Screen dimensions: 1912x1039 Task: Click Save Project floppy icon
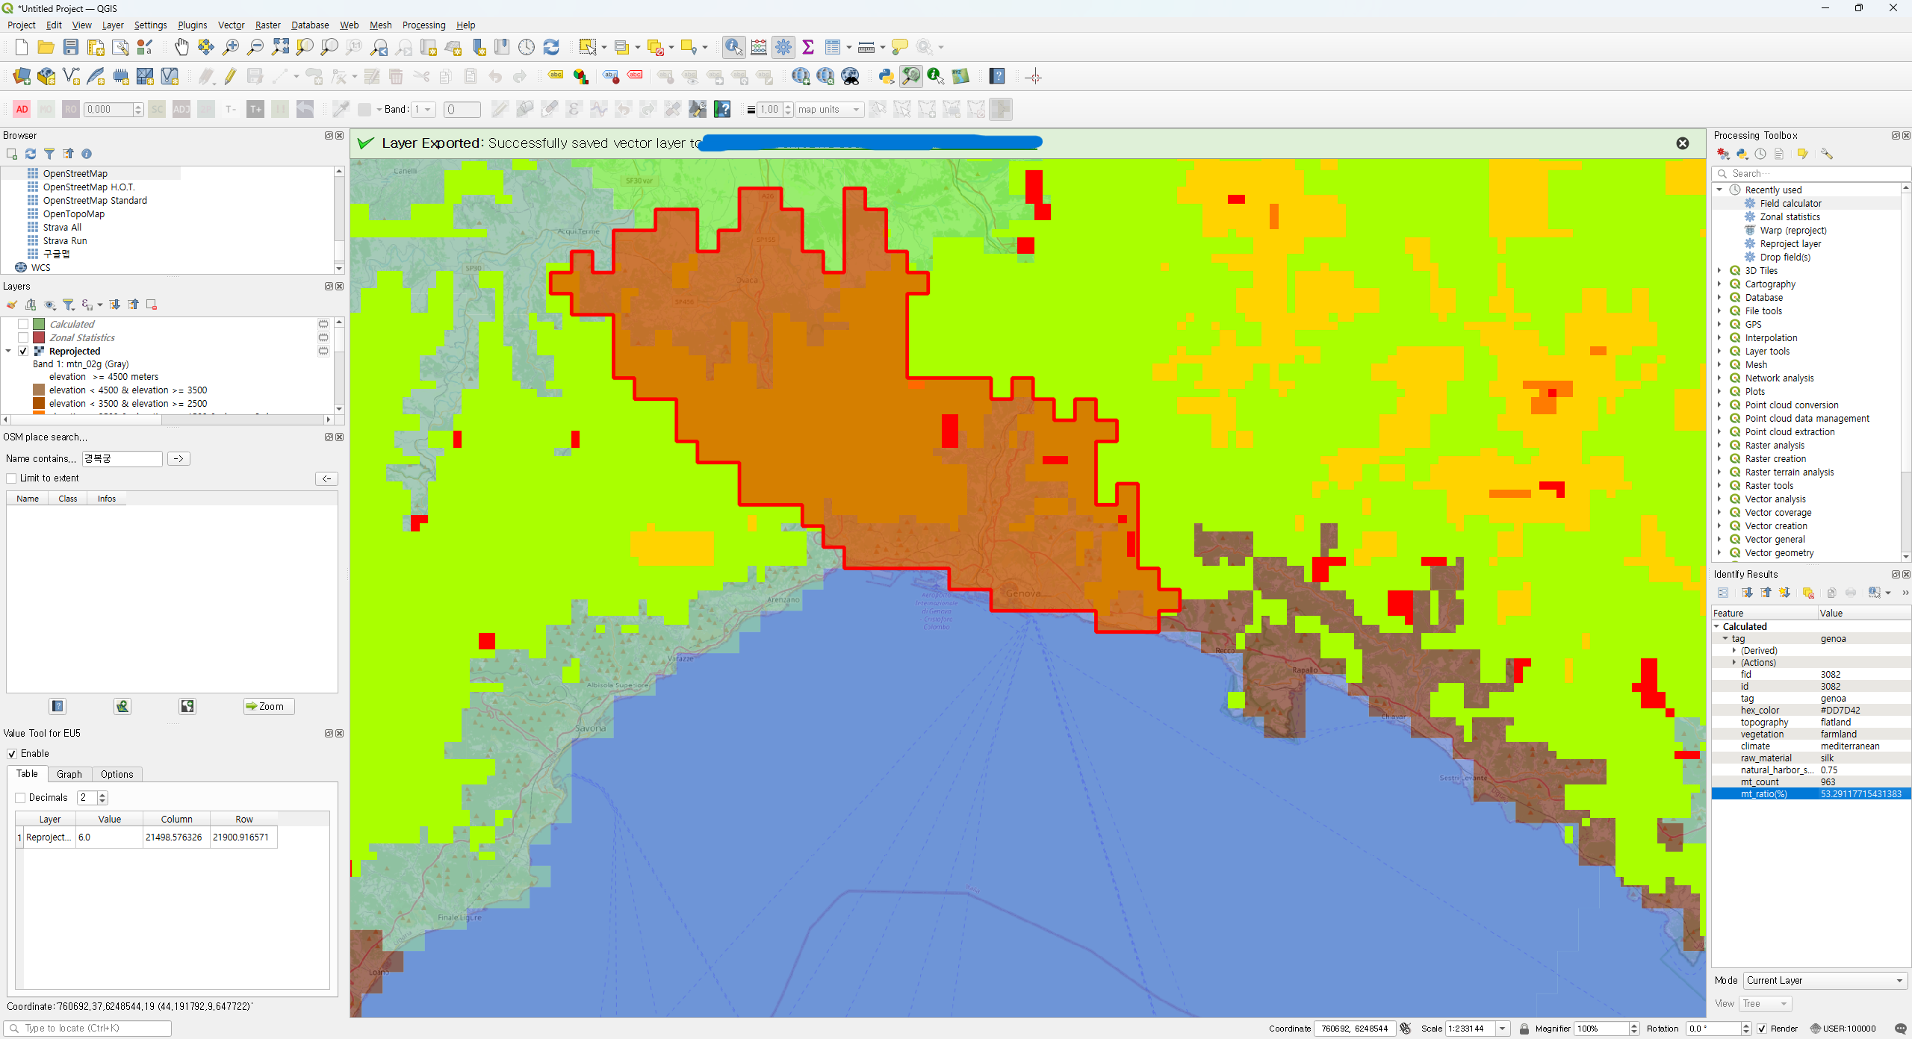[71, 47]
